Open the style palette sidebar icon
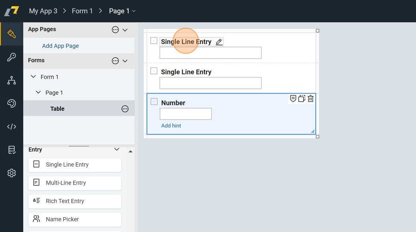 coord(12,103)
